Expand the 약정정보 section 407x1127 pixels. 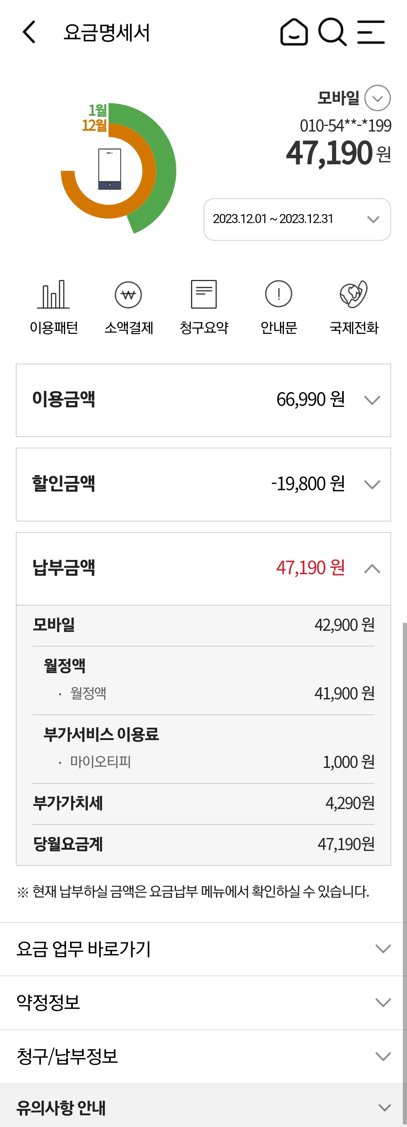point(383,1002)
